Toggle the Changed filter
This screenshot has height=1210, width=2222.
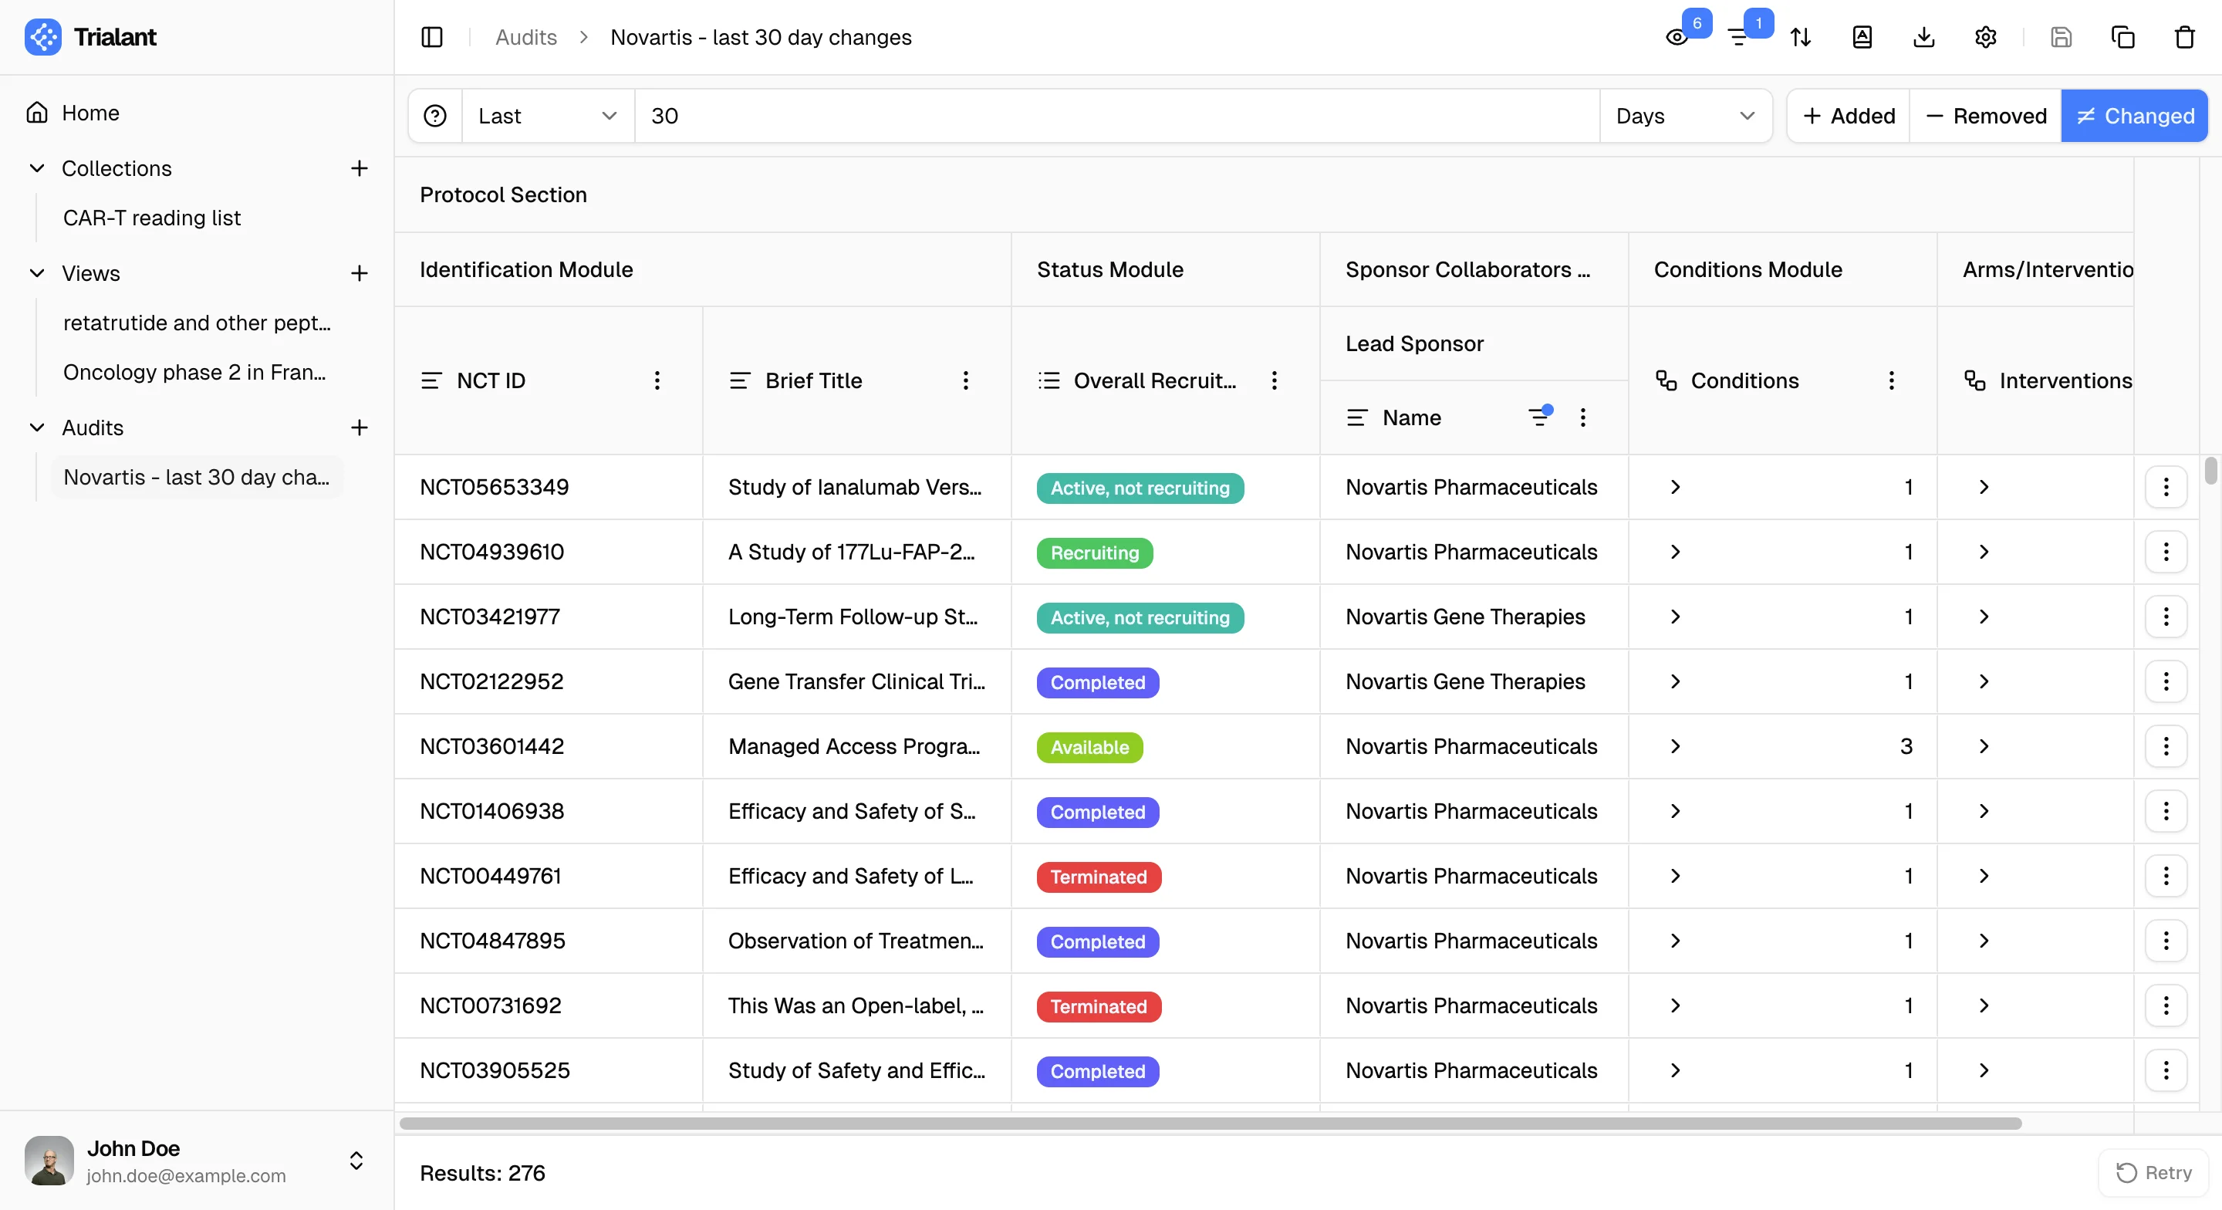click(2135, 116)
